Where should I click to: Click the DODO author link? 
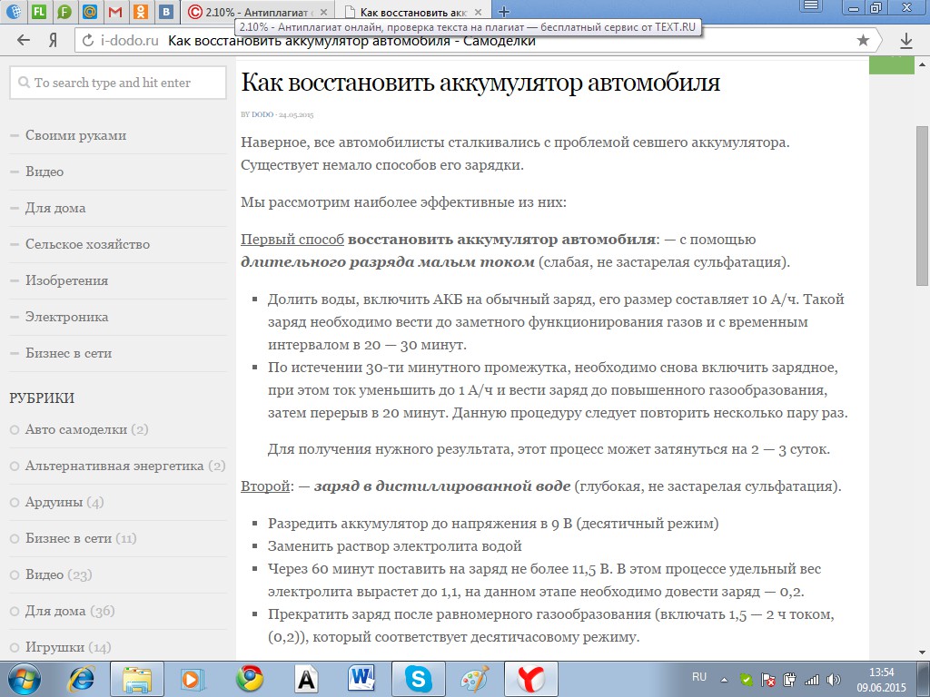click(262, 114)
